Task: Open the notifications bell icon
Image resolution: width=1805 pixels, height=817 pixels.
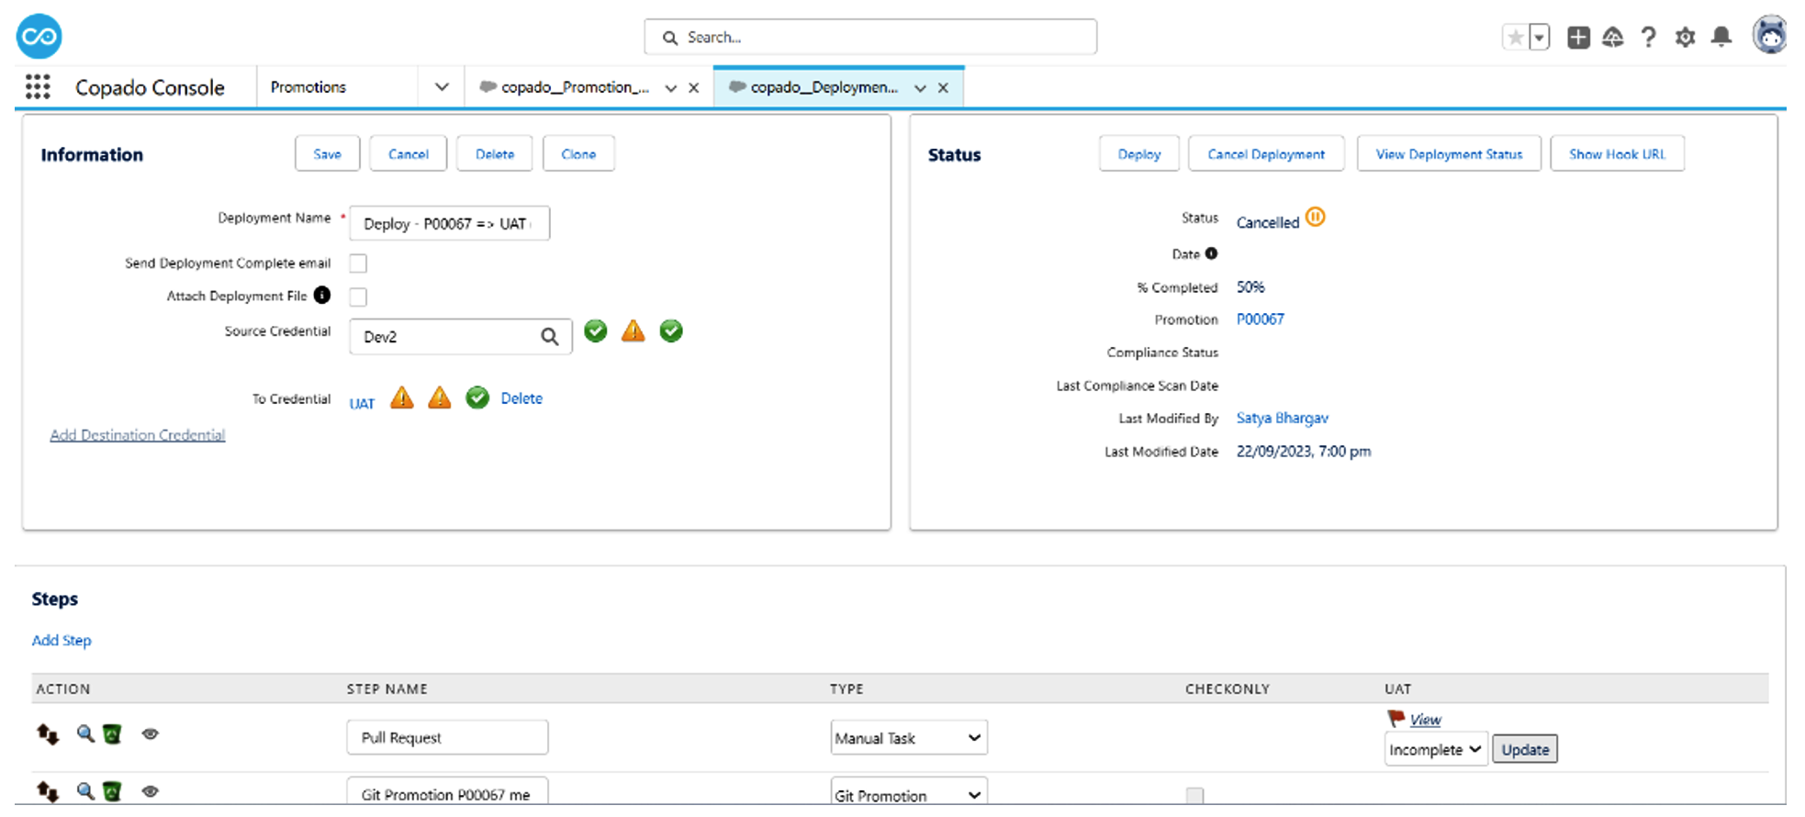Action: click(x=1721, y=38)
